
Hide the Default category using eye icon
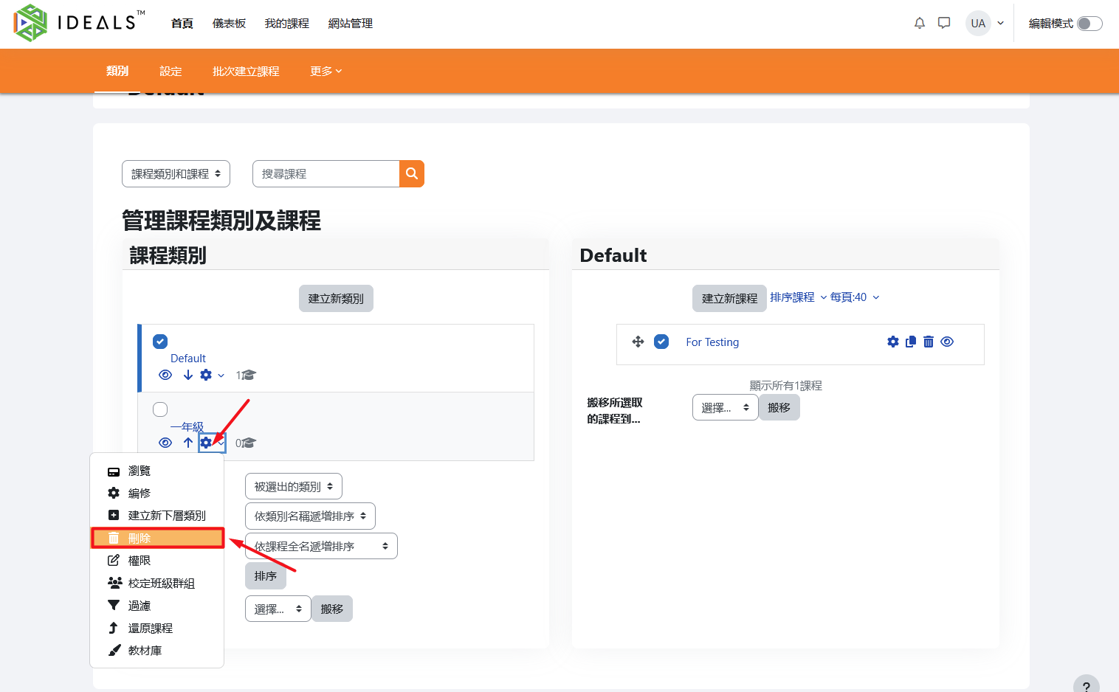pos(165,375)
